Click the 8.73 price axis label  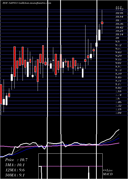click(x=119, y=70)
